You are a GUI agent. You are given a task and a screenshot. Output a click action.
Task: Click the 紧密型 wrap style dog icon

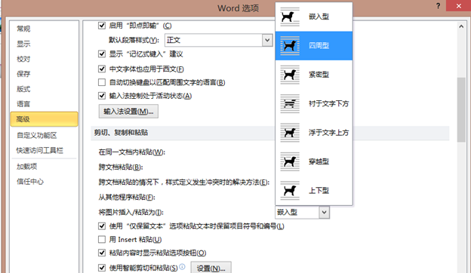click(x=290, y=75)
